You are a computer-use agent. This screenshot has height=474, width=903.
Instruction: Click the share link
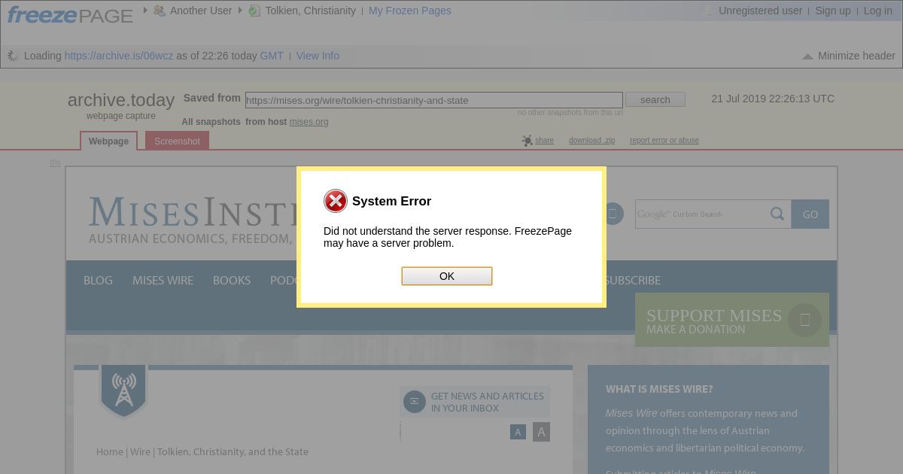[x=544, y=141]
